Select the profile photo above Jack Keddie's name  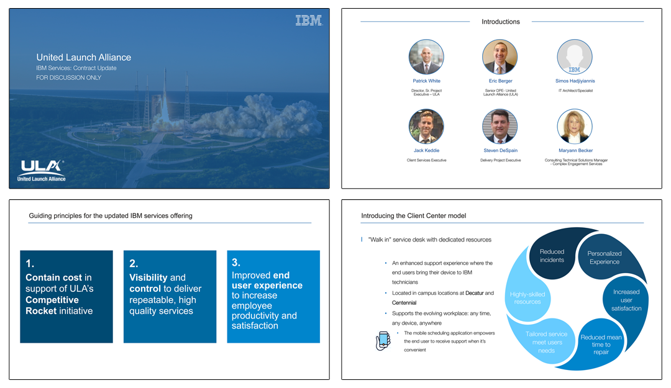pyautogui.click(x=426, y=127)
